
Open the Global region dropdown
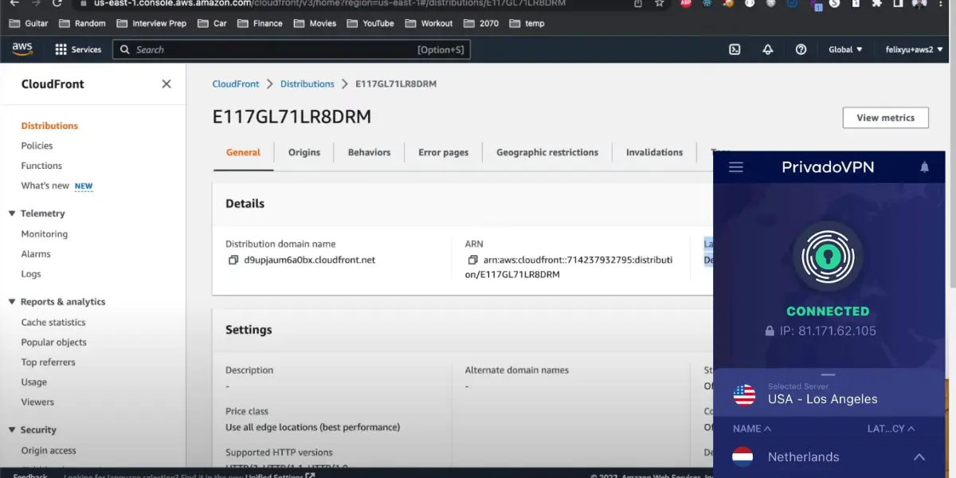tap(845, 49)
